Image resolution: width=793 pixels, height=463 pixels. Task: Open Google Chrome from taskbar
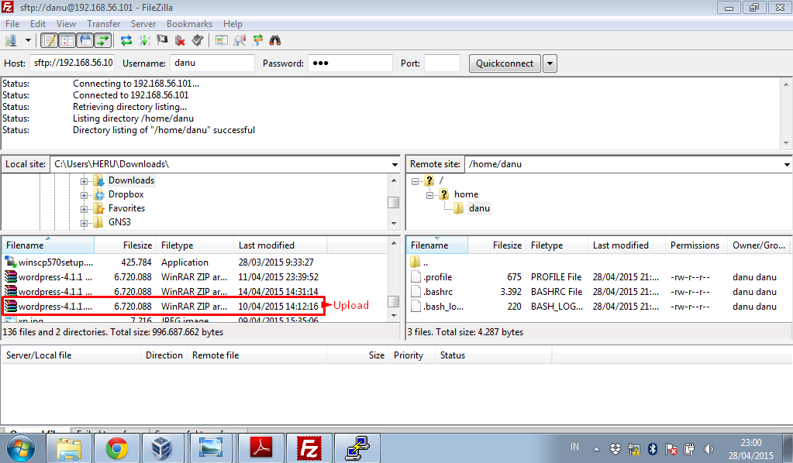117,448
